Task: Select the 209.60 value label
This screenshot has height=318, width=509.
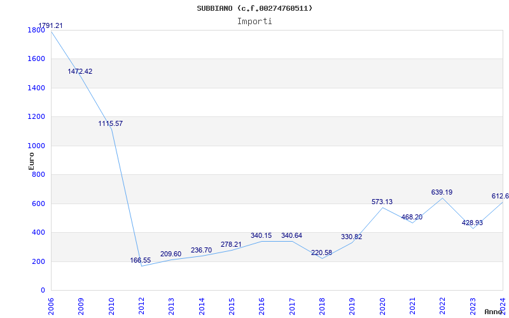Action: (x=171, y=254)
